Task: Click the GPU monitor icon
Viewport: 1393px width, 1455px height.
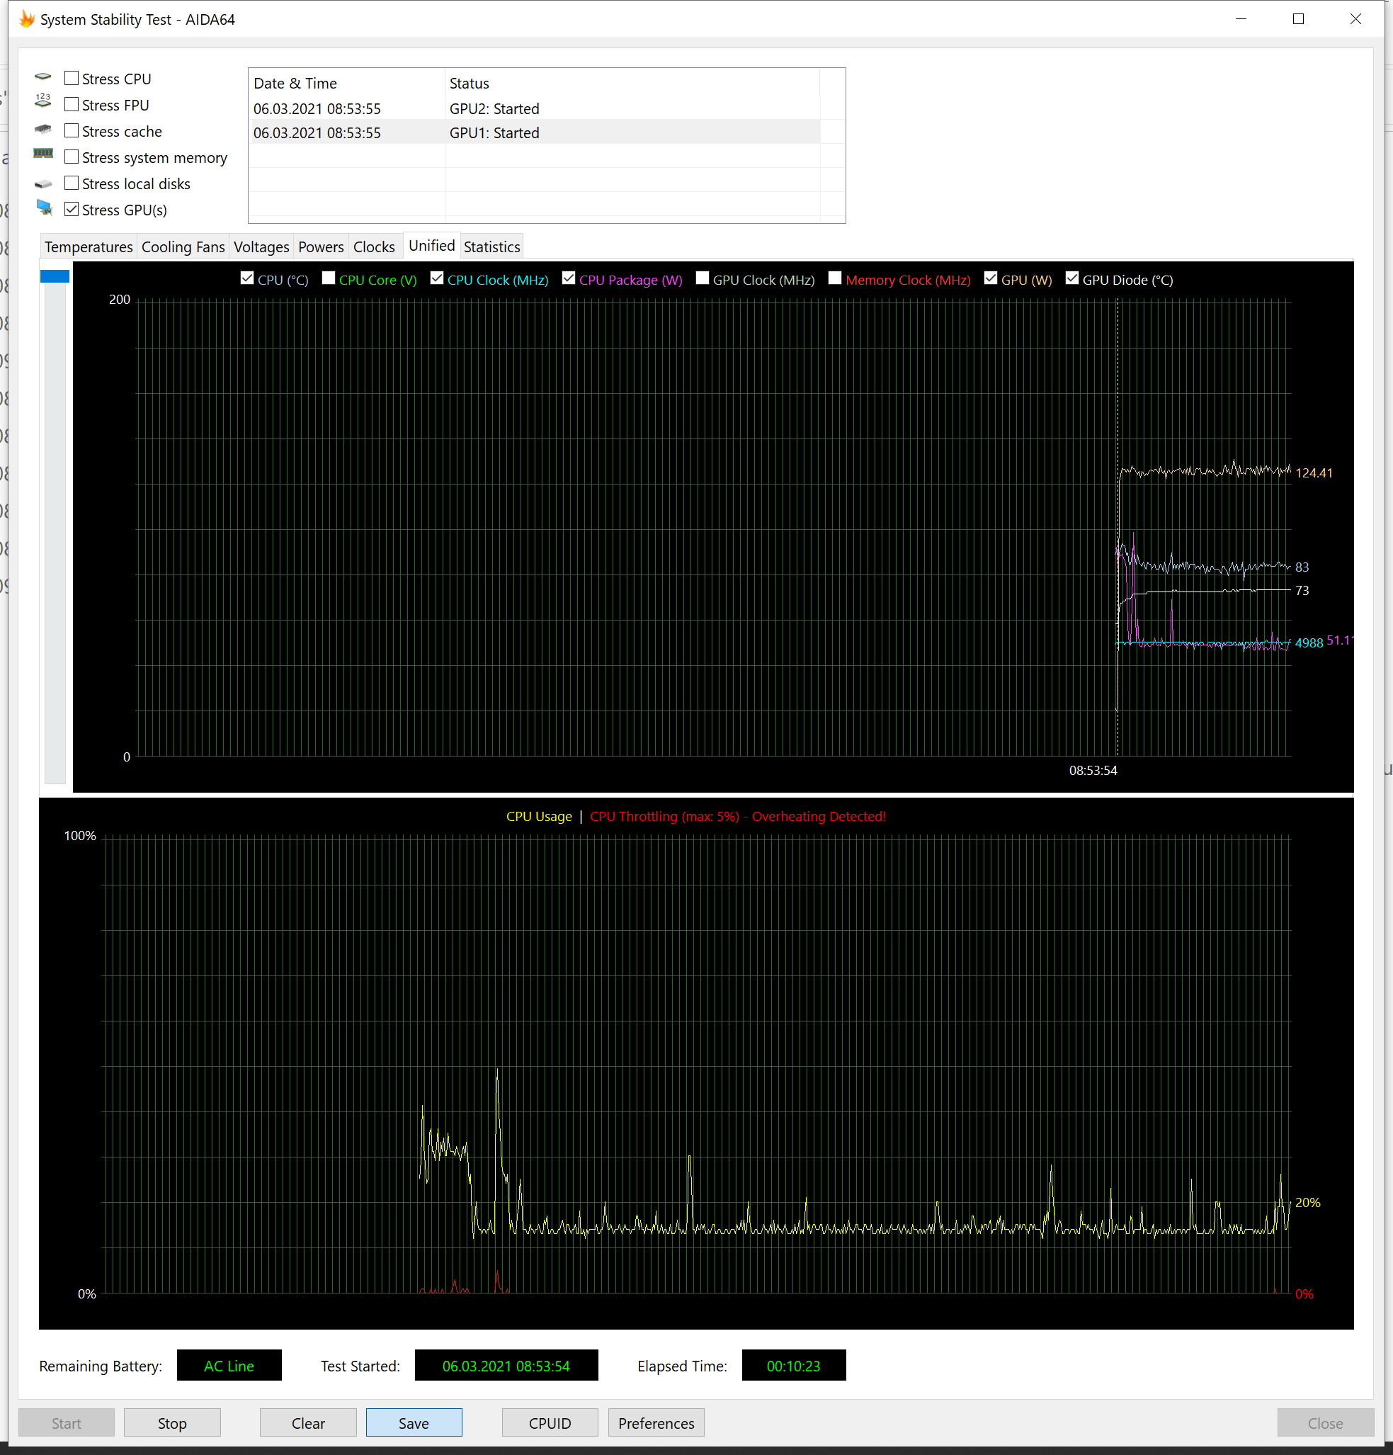Action: (x=44, y=208)
